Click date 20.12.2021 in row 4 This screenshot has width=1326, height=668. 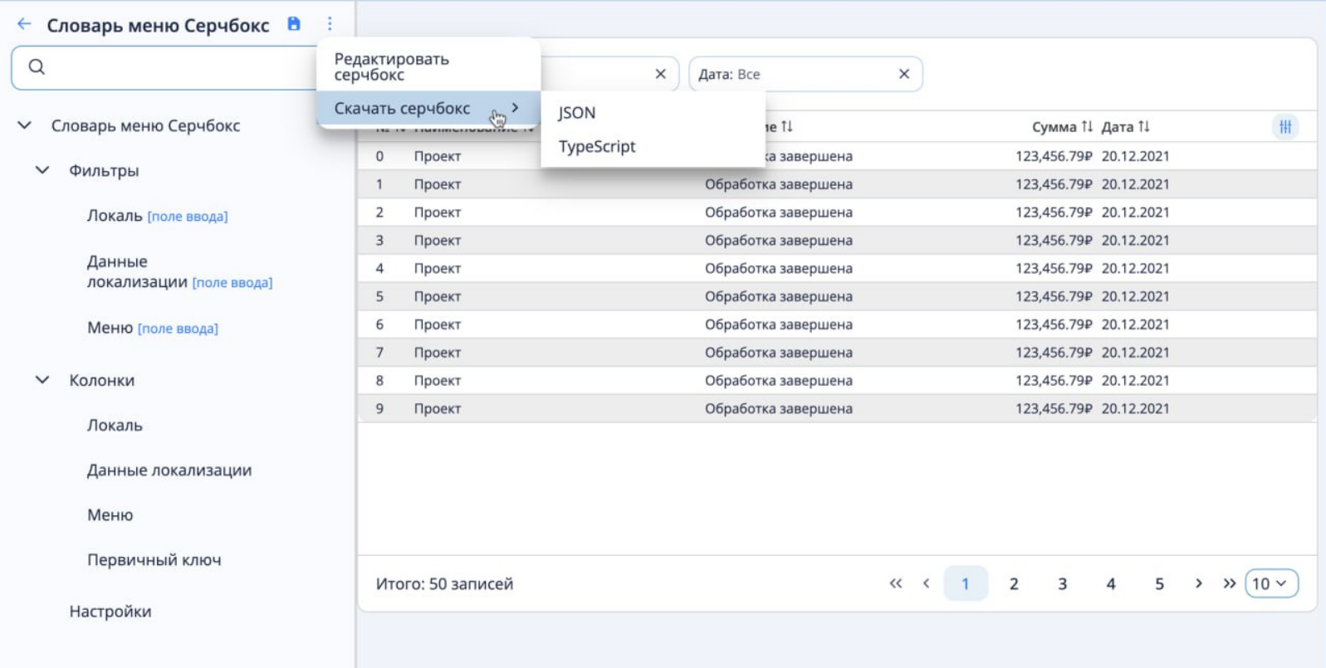(x=1135, y=268)
